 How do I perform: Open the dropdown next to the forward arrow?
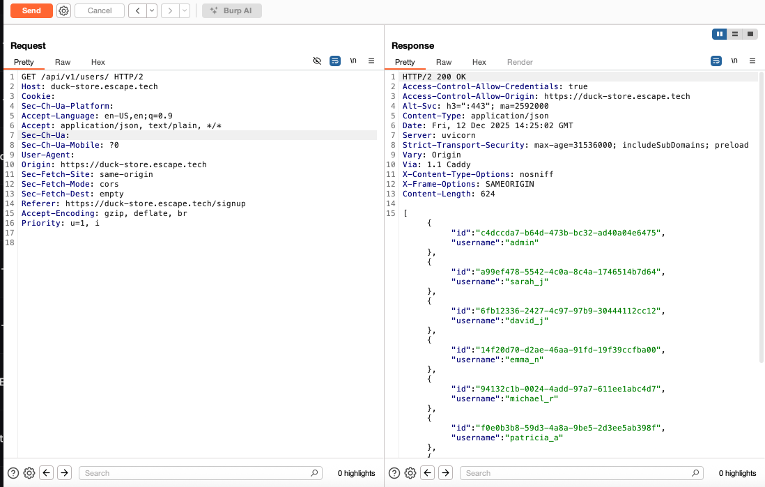(185, 10)
